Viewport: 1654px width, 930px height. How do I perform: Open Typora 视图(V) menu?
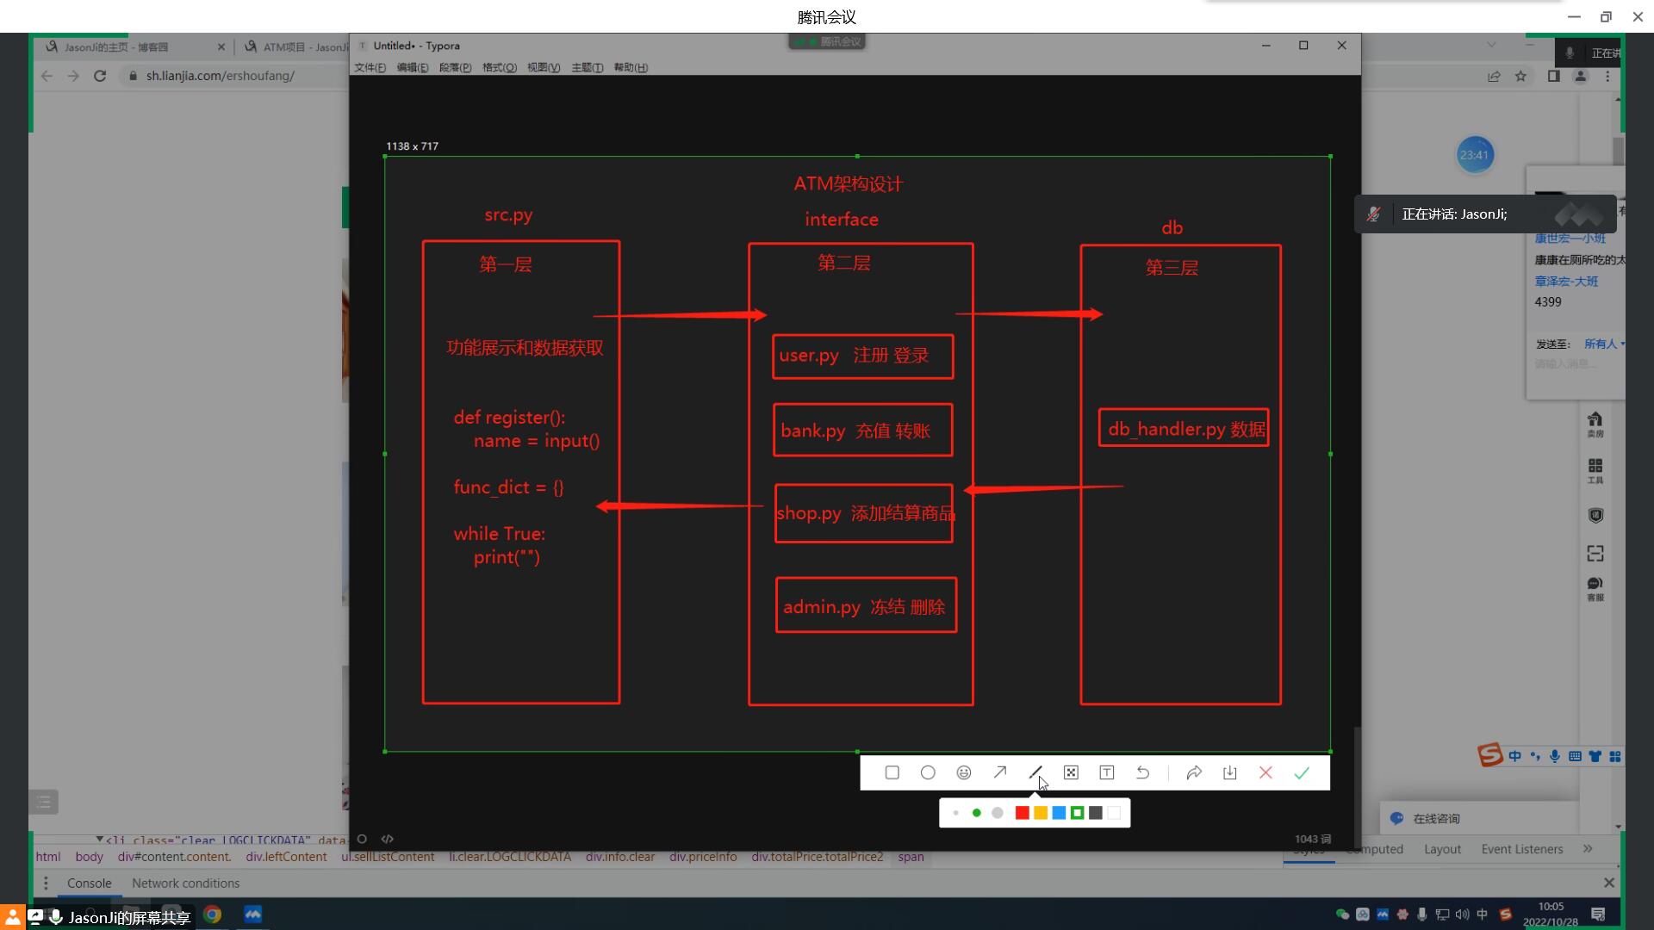[544, 67]
